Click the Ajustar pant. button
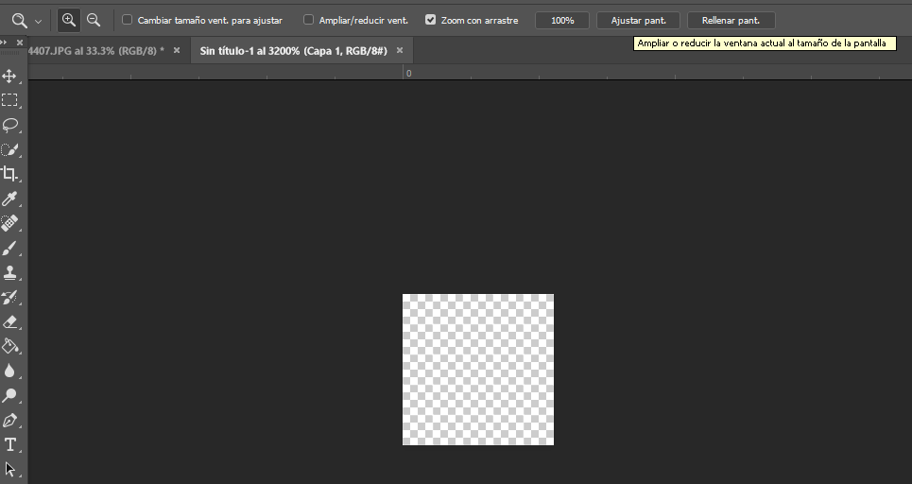This screenshot has width=912, height=484. [x=638, y=20]
